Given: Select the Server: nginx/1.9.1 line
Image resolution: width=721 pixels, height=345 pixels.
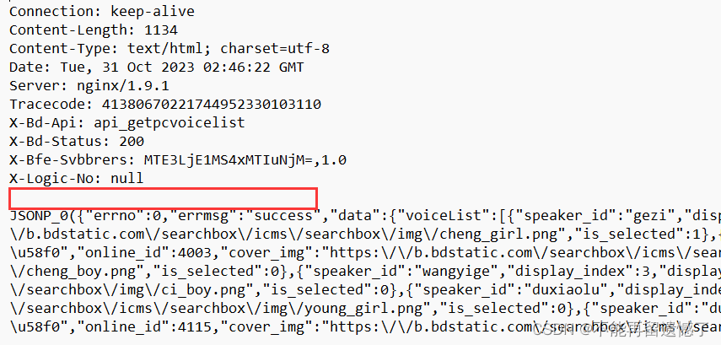Looking at the screenshot, I should click(89, 85).
